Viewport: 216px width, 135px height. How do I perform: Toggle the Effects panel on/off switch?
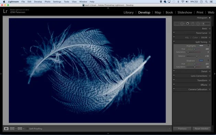coord(174,84)
